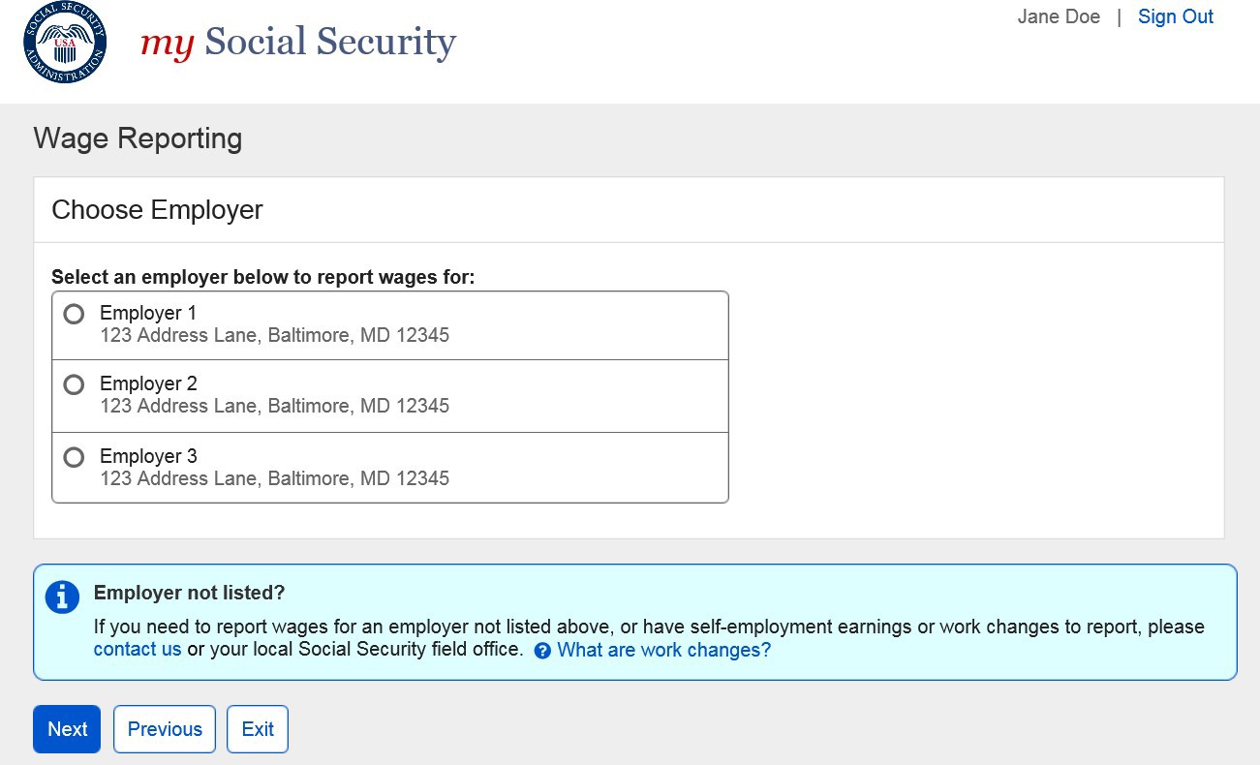The width and height of the screenshot is (1260, 765).
Task: Choose the Employer 2 radio button
Action: tap(74, 384)
